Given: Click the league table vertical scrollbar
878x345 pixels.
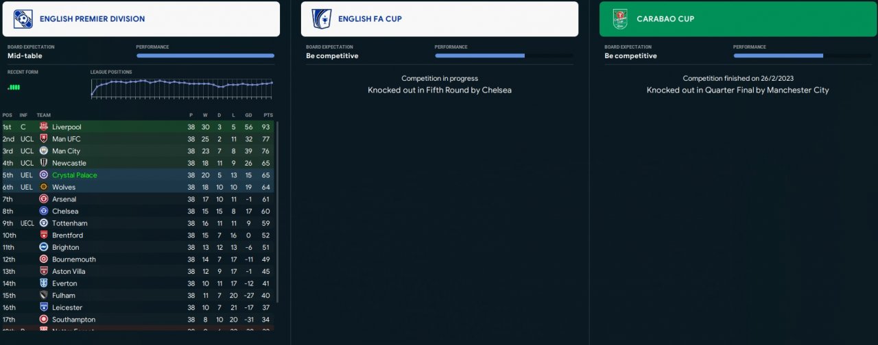Looking at the screenshot, I should tap(278, 212).
